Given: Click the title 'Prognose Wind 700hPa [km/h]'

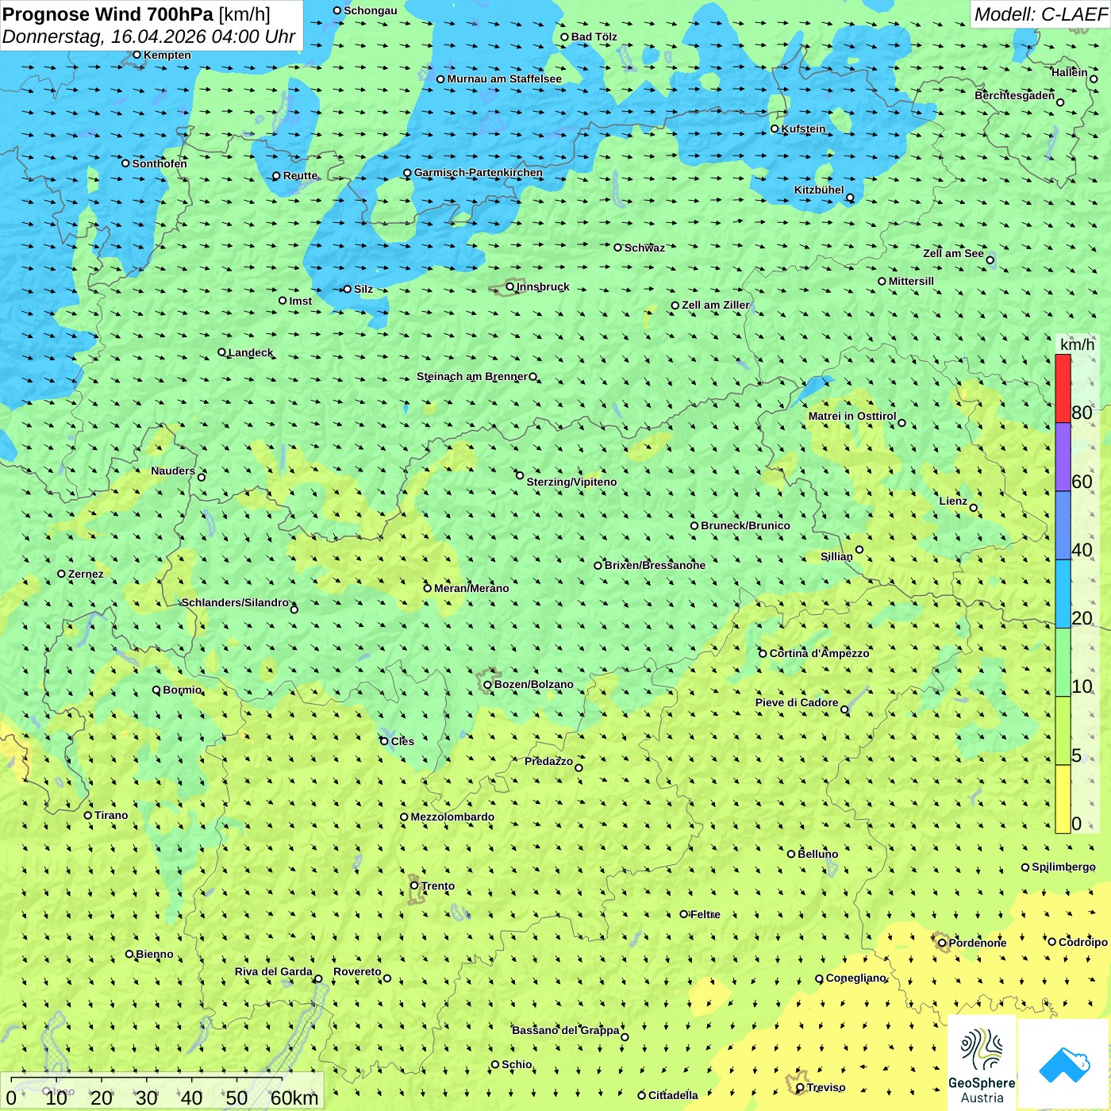Looking at the screenshot, I should 136,14.
